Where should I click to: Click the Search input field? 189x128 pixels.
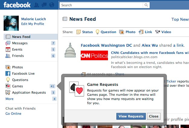[x=101, y=5]
